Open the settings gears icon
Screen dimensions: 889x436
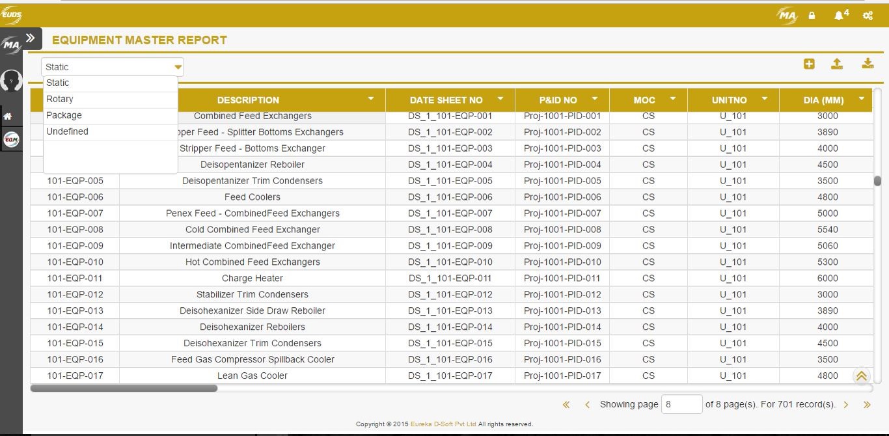[868, 16]
